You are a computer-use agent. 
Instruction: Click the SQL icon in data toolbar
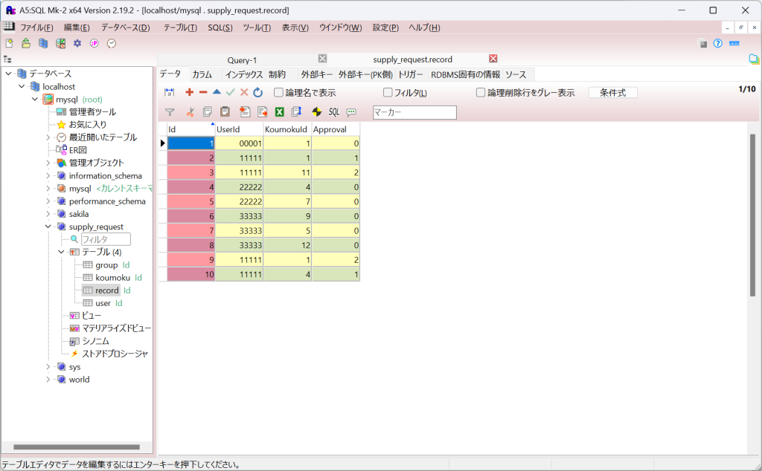tap(334, 112)
